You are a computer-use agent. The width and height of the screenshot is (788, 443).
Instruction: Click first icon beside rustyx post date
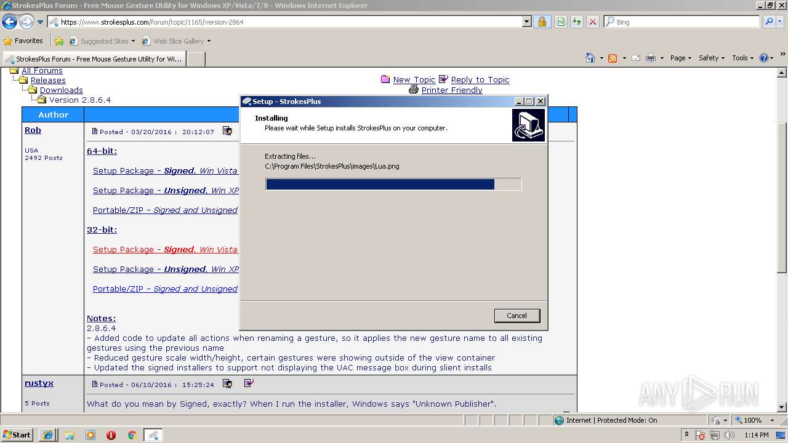(x=227, y=383)
